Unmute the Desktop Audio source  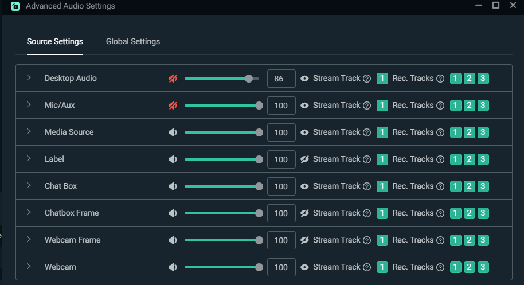coord(173,79)
